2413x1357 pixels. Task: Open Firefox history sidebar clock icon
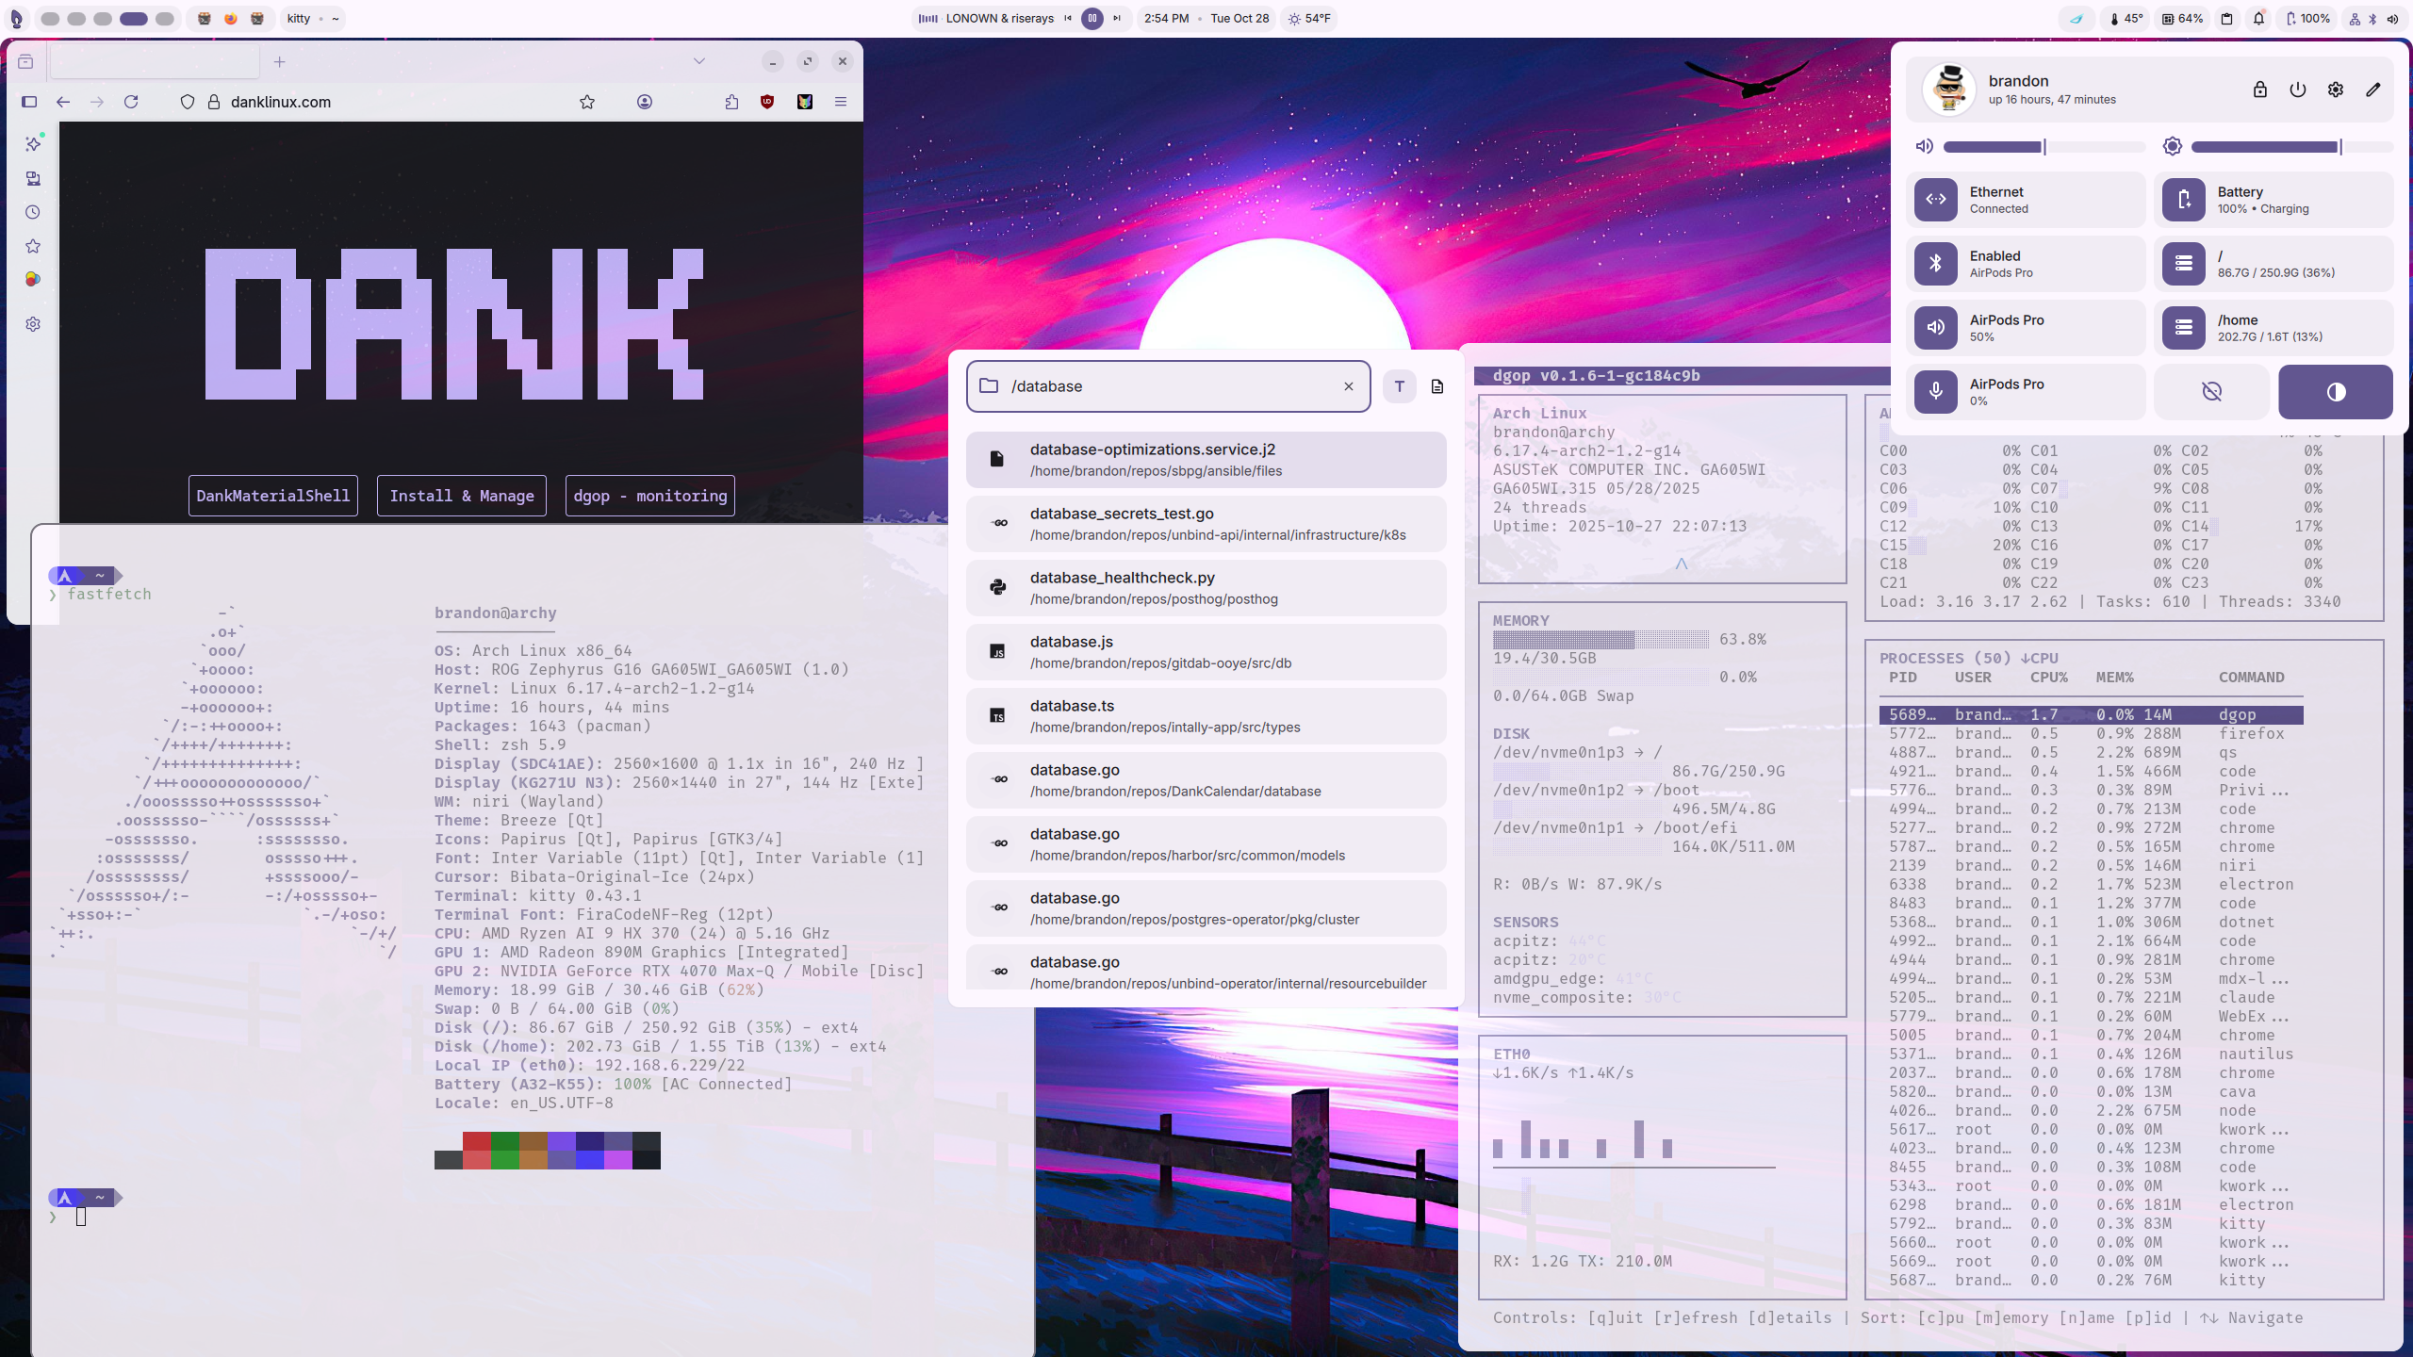pos(33,212)
